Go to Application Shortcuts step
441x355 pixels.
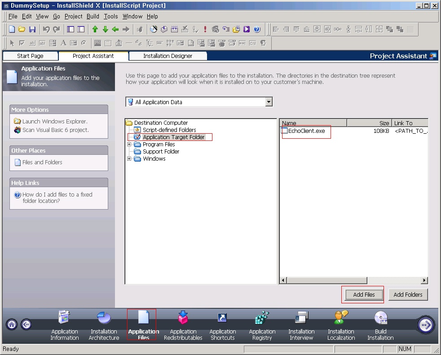222,325
